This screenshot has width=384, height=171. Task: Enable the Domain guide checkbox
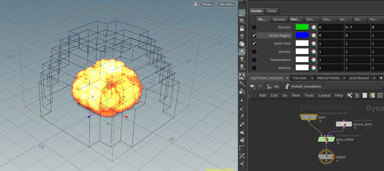[254, 27]
